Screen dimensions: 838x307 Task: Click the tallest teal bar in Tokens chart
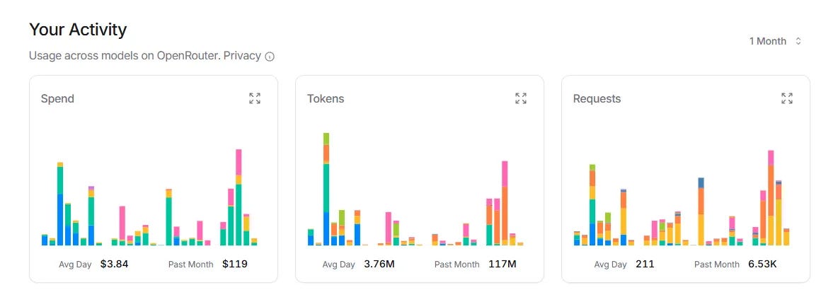326,189
